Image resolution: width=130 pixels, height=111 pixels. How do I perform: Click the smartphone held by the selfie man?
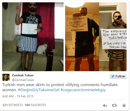(x=120, y=18)
